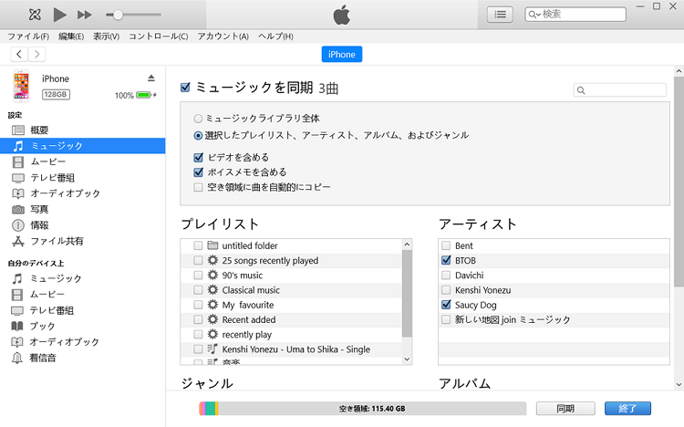The width and height of the screenshot is (684, 427).
Task: Open 着信音 on the device
Action: pyautogui.click(x=82, y=358)
